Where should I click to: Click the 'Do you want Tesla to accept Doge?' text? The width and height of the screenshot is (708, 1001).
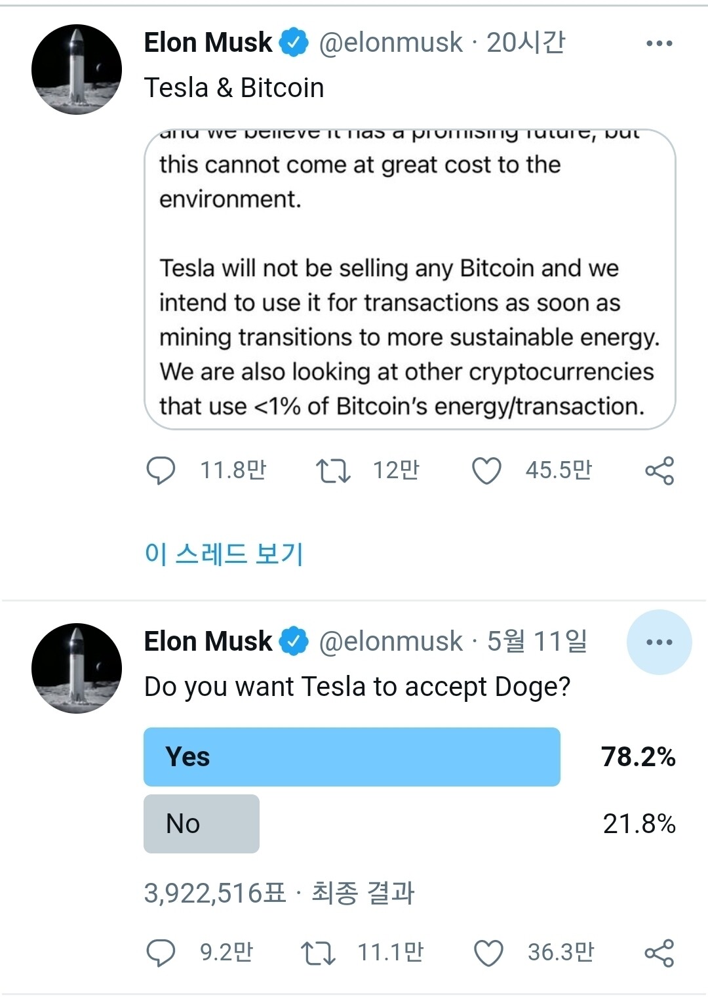pos(357,687)
